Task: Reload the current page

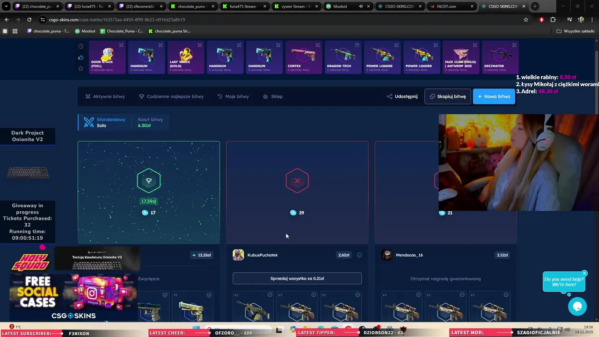Action: coord(29,20)
